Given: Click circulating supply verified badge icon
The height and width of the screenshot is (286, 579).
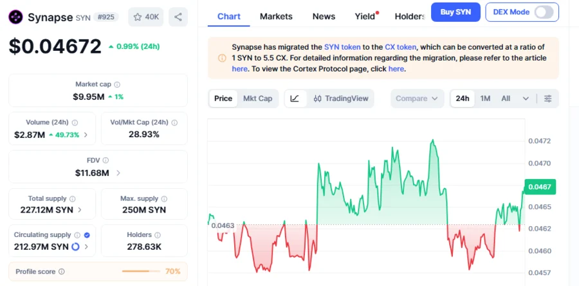Looking at the screenshot, I should click(x=87, y=235).
